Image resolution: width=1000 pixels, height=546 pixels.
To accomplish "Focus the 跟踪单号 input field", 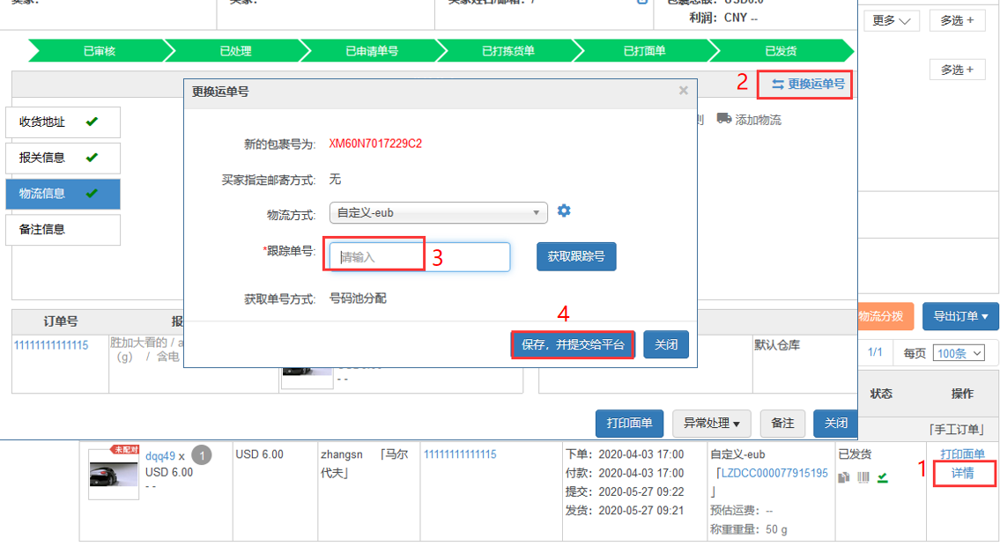I will 419,257.
